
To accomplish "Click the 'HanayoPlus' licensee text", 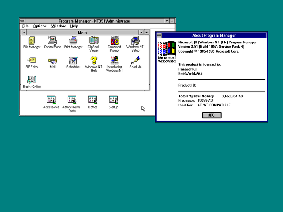I will [x=187, y=69].
